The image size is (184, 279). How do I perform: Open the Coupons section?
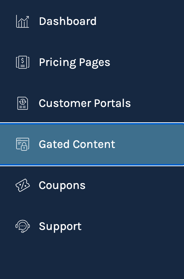coord(92,185)
